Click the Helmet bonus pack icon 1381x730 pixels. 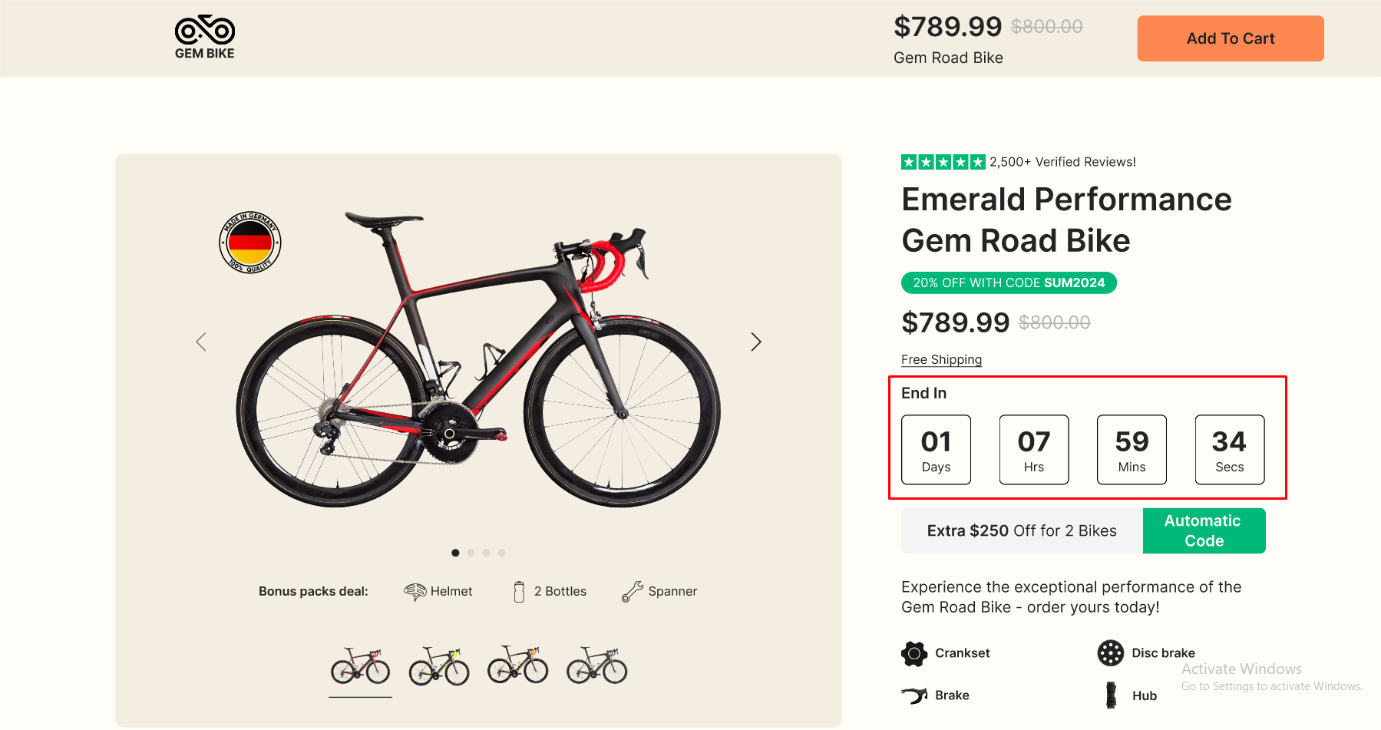click(415, 591)
